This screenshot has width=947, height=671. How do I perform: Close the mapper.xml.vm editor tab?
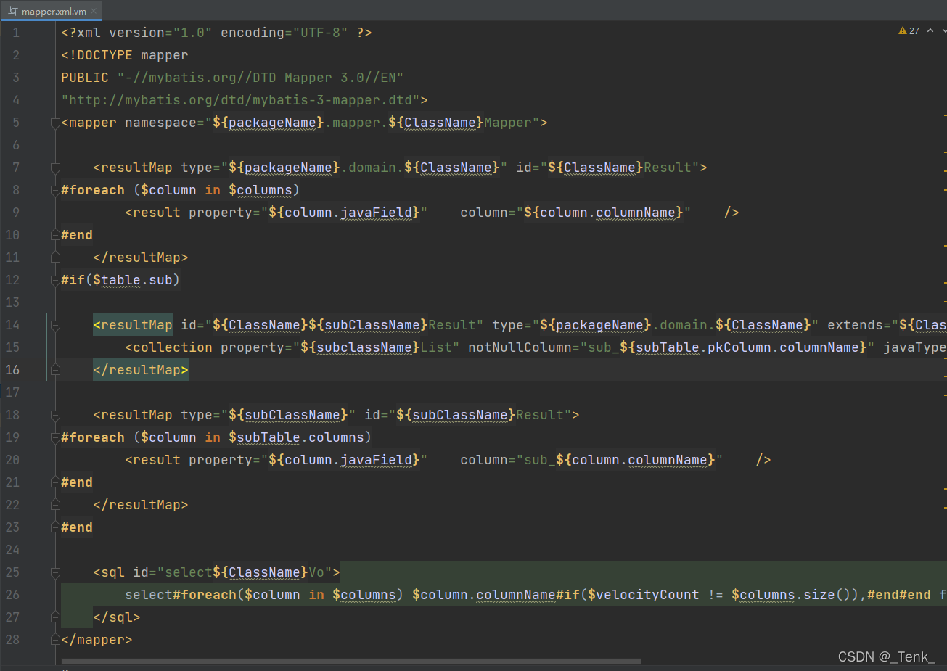coord(94,11)
